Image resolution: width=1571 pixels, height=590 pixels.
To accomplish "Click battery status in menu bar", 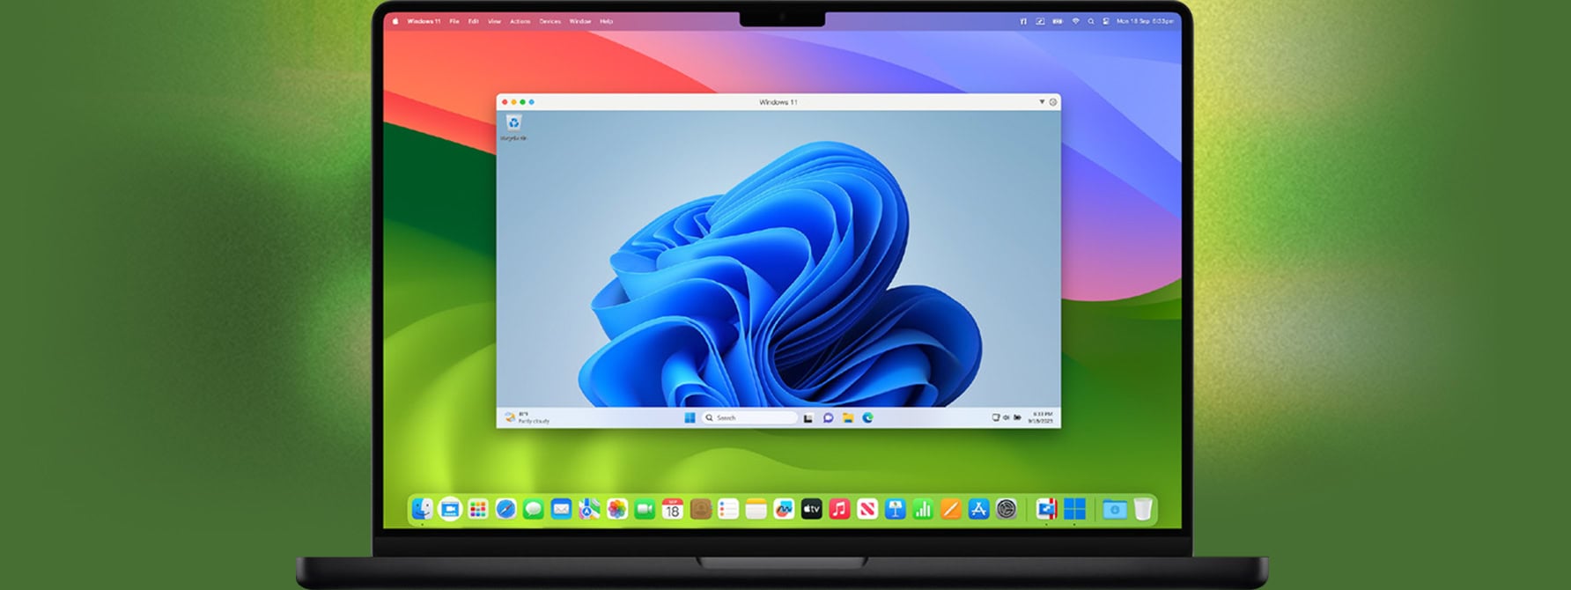I will [1058, 21].
